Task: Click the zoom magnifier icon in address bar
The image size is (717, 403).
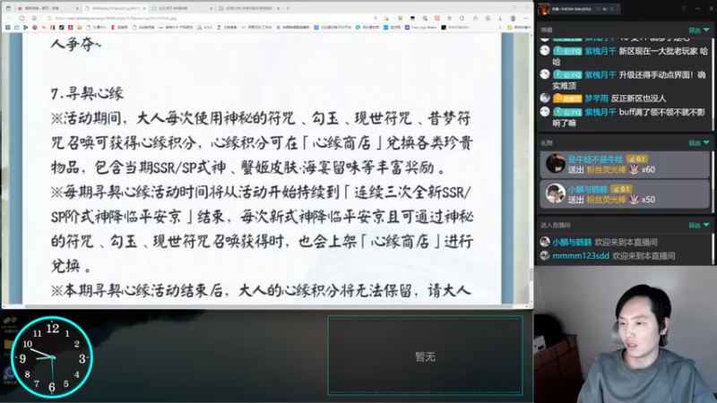Action: (376, 18)
